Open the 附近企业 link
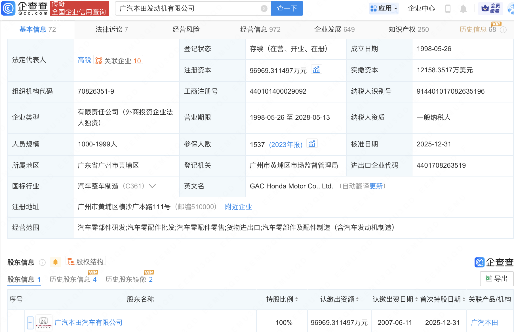Viewport: 514px width, 332px height. click(238, 207)
